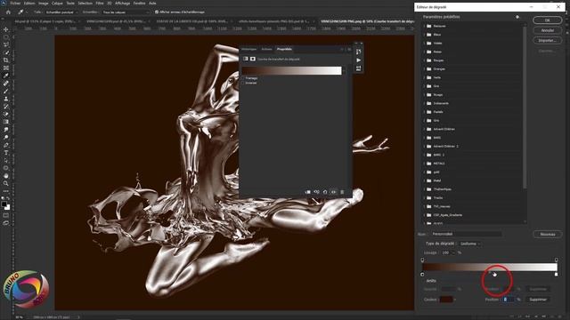Open the Calque menu
Viewport: 570px width, 320px height.
click(x=57, y=3)
